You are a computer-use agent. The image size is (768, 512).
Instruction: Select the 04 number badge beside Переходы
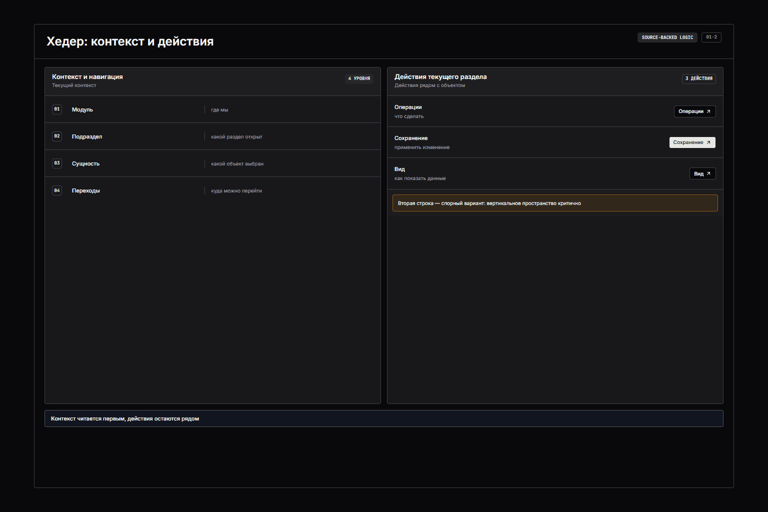pyautogui.click(x=57, y=190)
